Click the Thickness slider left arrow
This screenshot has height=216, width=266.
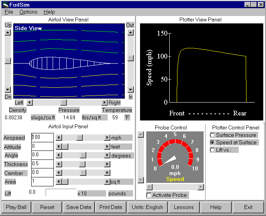point(59,164)
